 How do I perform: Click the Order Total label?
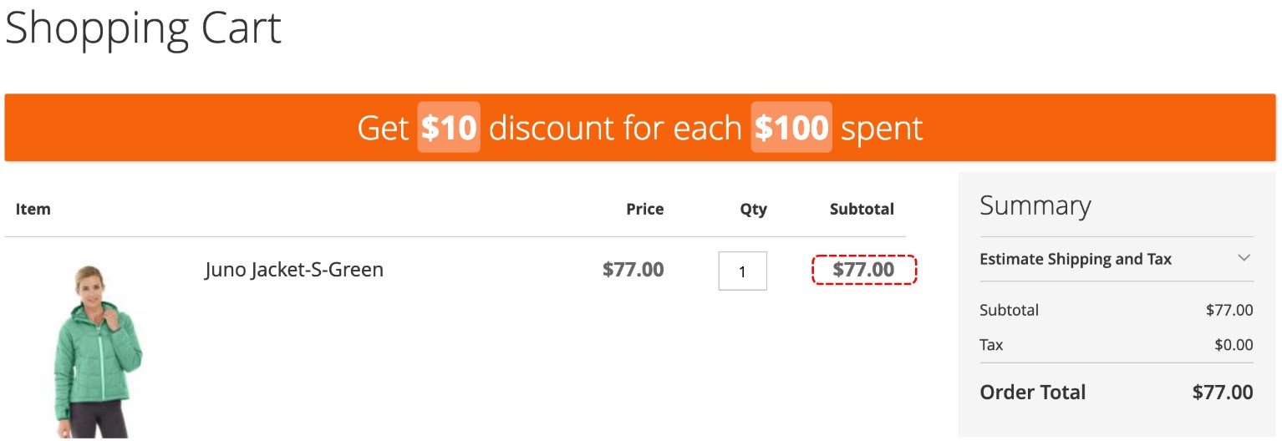pos(1032,393)
